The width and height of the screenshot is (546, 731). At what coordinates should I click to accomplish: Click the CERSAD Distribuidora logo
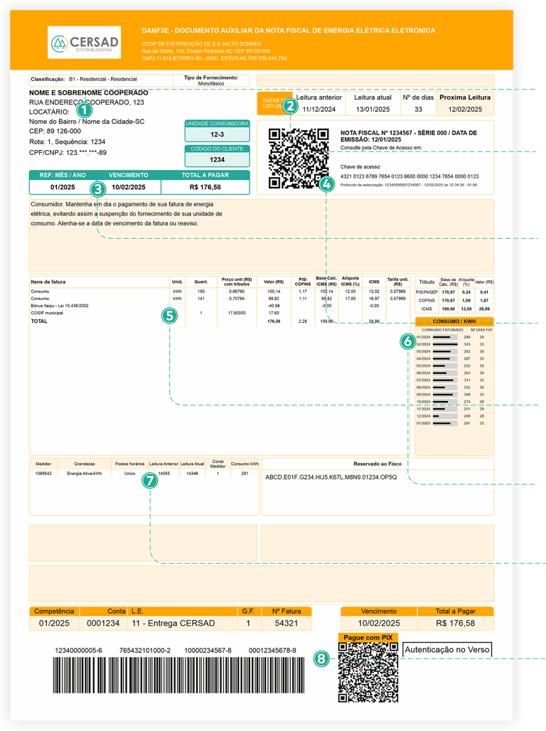[85, 43]
